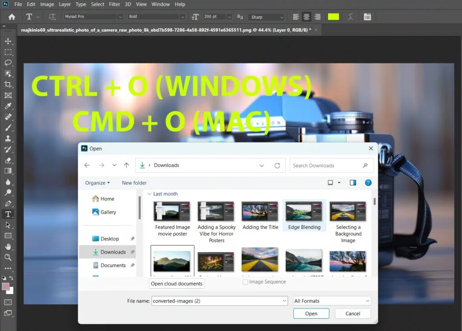The width and height of the screenshot is (462, 331).
Task: Select the Lasso tool
Action: (x=8, y=63)
